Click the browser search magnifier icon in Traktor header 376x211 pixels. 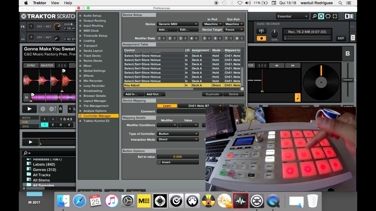314,16
